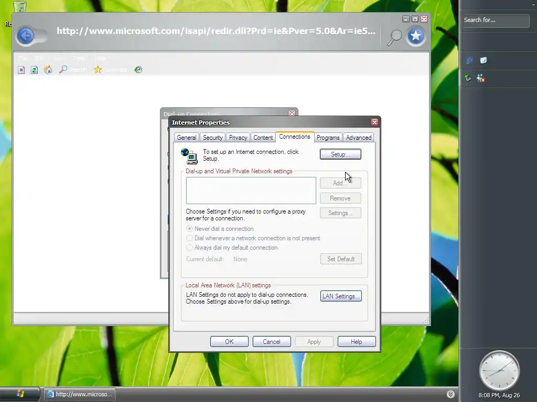Click the proxy Settings... button
Image resolution: width=537 pixels, height=402 pixels.
click(340, 213)
